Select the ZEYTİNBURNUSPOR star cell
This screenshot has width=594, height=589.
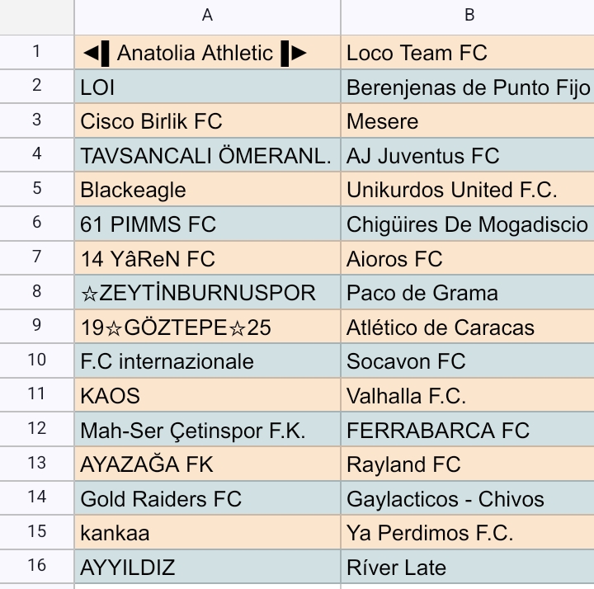click(x=208, y=292)
